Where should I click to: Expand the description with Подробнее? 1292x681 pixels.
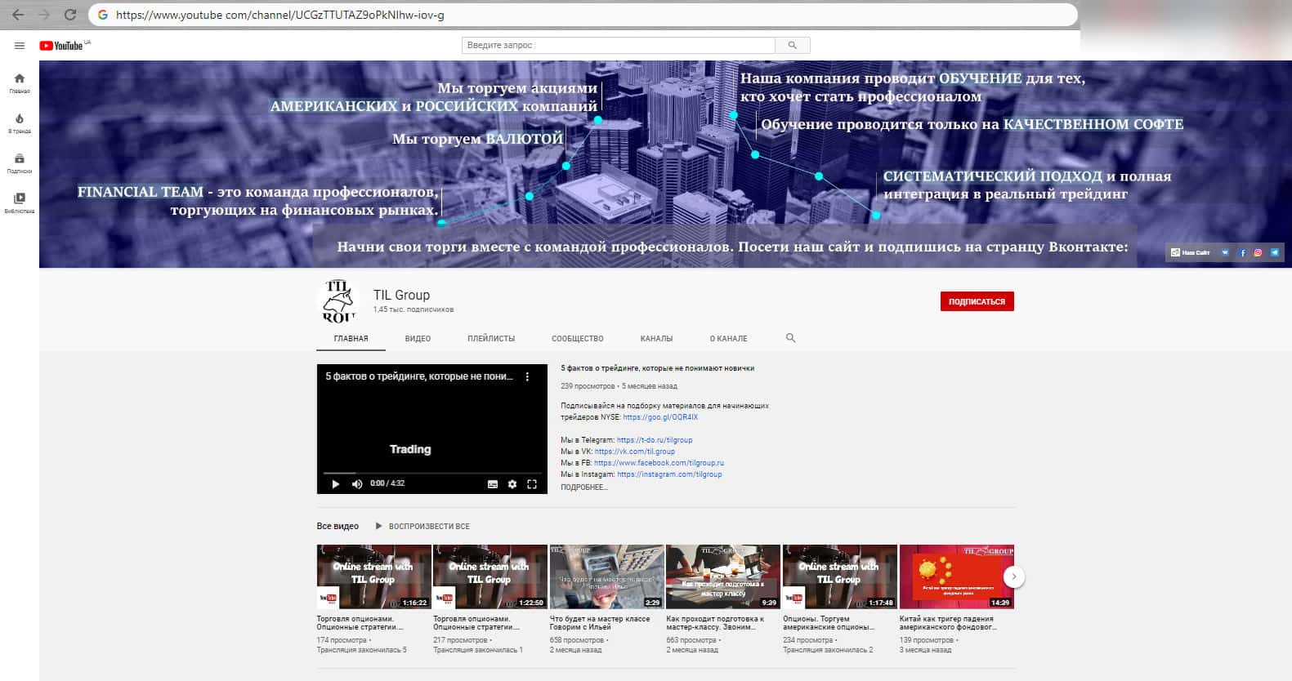pyautogui.click(x=584, y=487)
